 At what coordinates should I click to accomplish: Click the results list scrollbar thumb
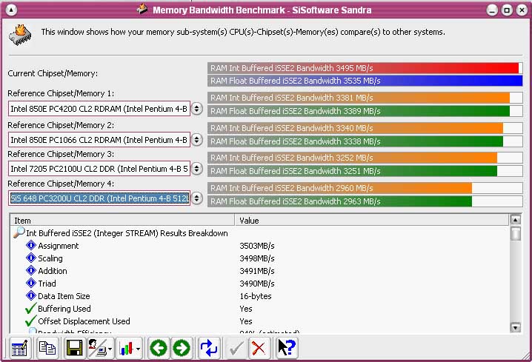tap(516, 233)
